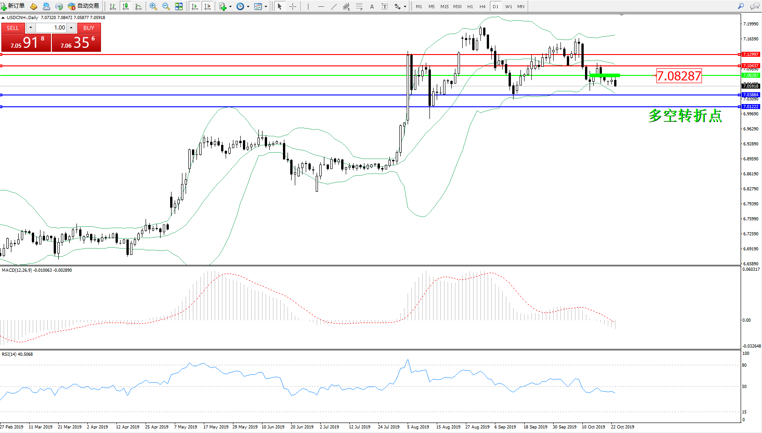Open the indicators list dropdown arrow
Image resolution: width=762 pixels, height=433 pixels.
pos(230,6)
